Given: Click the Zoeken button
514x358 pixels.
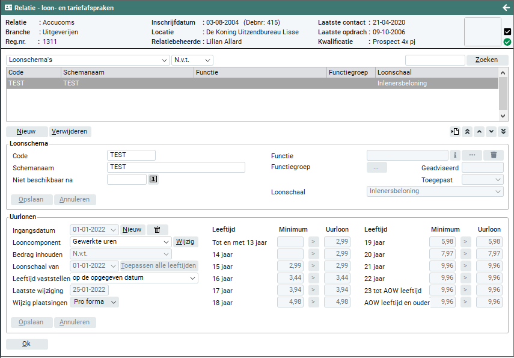Looking at the screenshot, I should 486,60.
